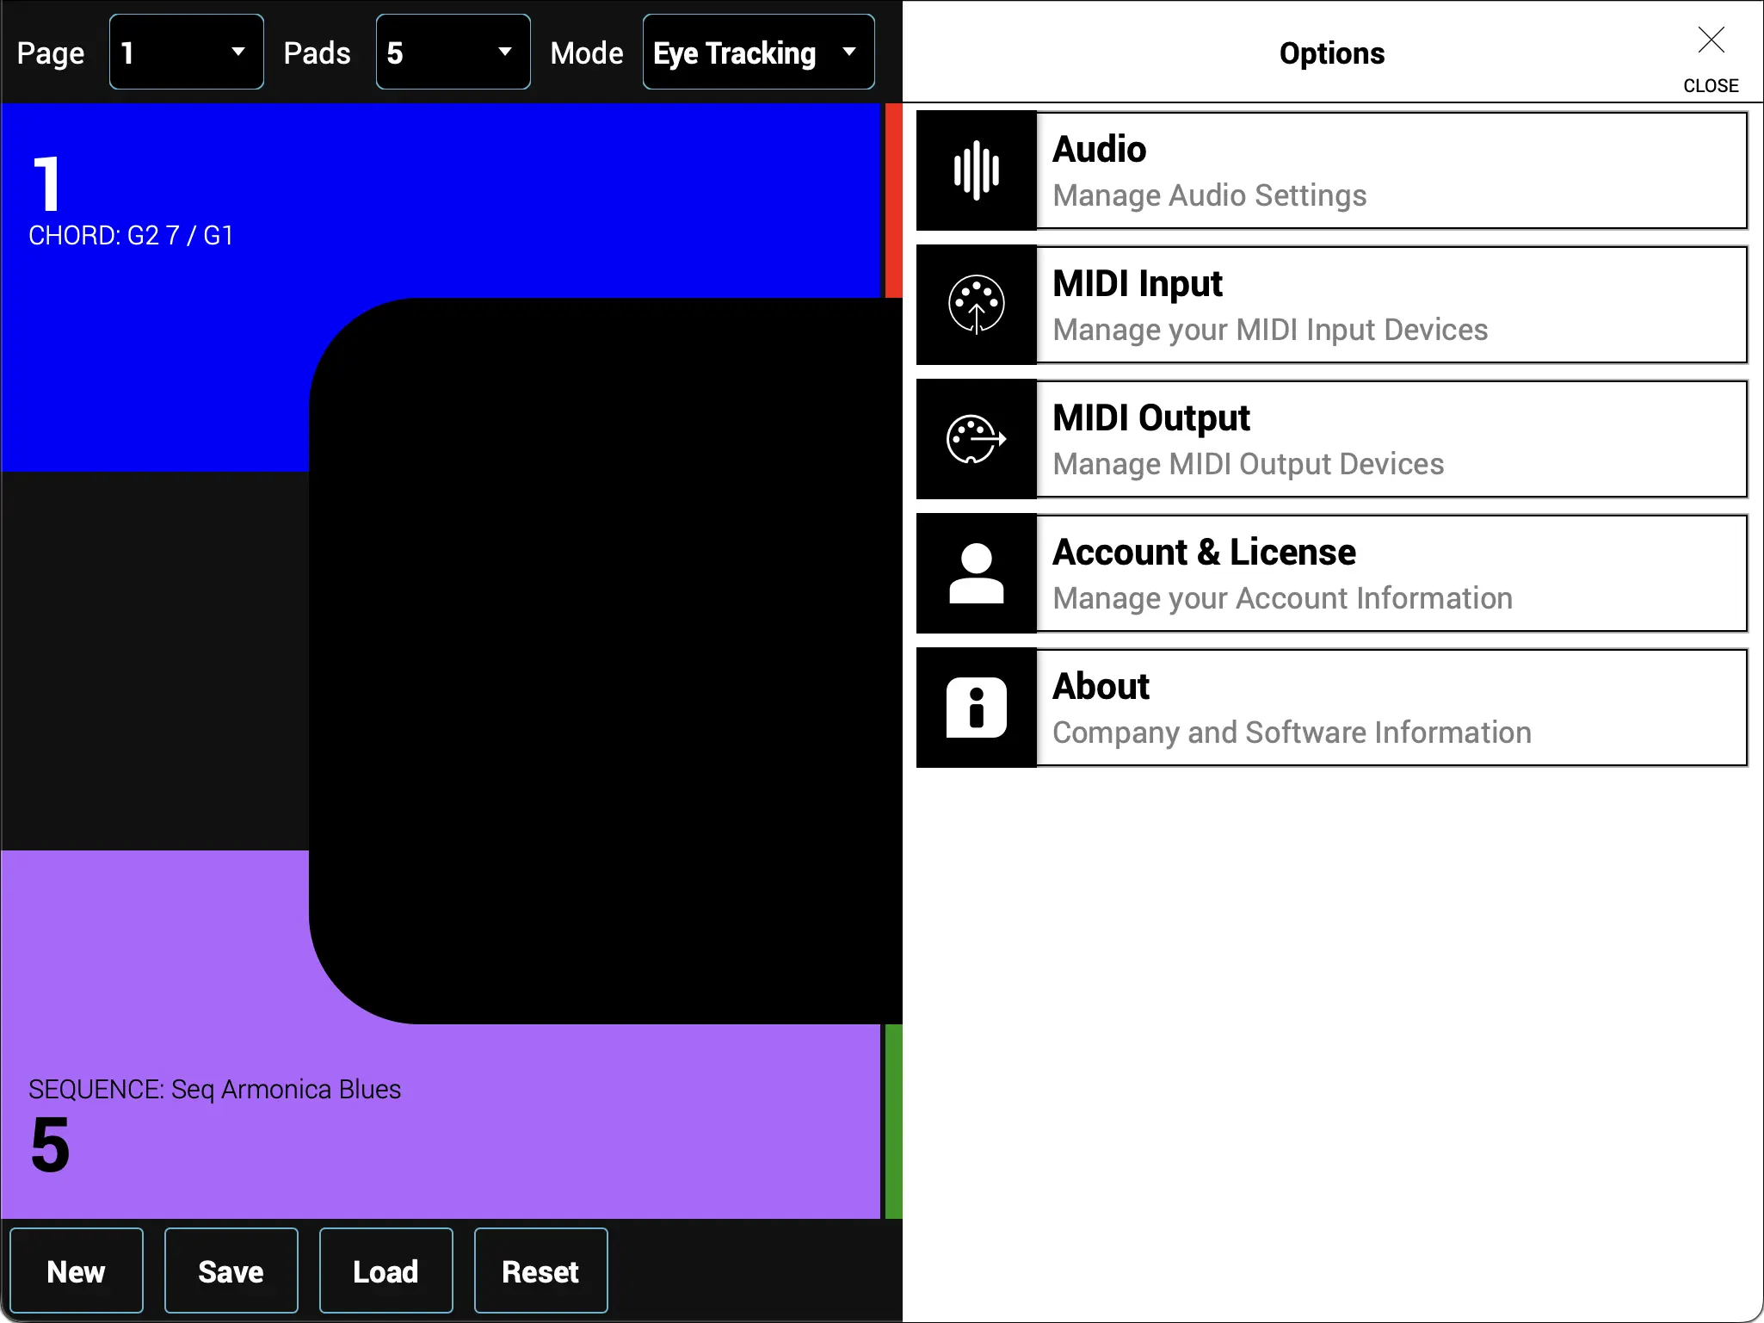Click the About info icon
The image size is (1764, 1323).
976,706
